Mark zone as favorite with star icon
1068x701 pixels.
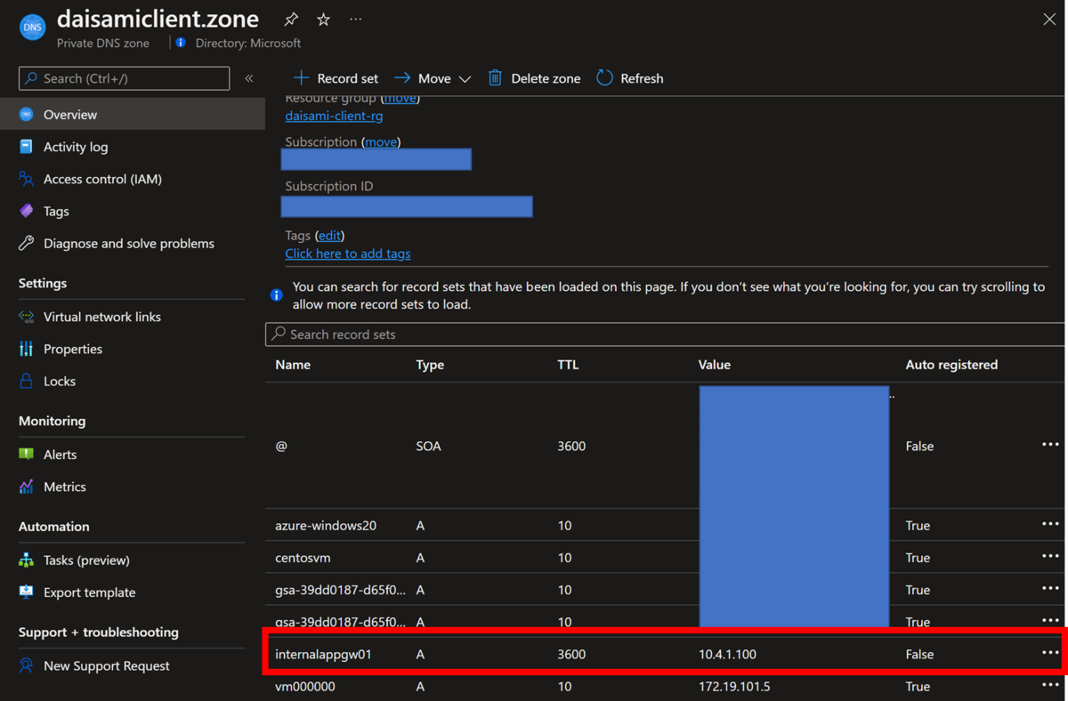(x=323, y=19)
